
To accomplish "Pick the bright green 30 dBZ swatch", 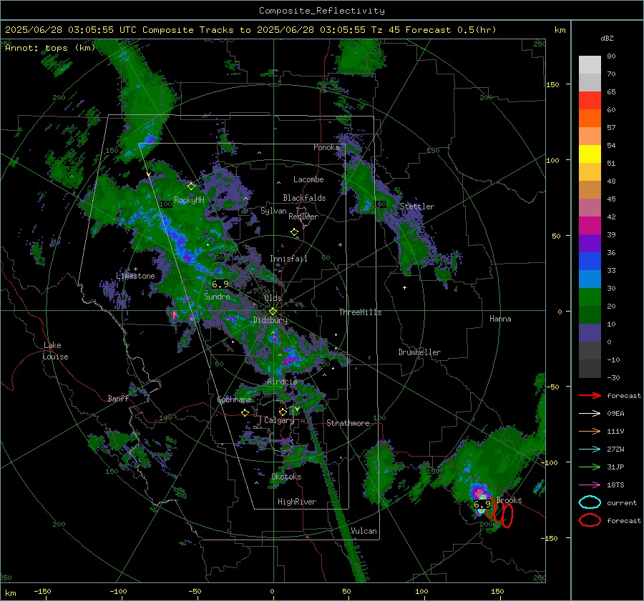I will click(x=590, y=297).
